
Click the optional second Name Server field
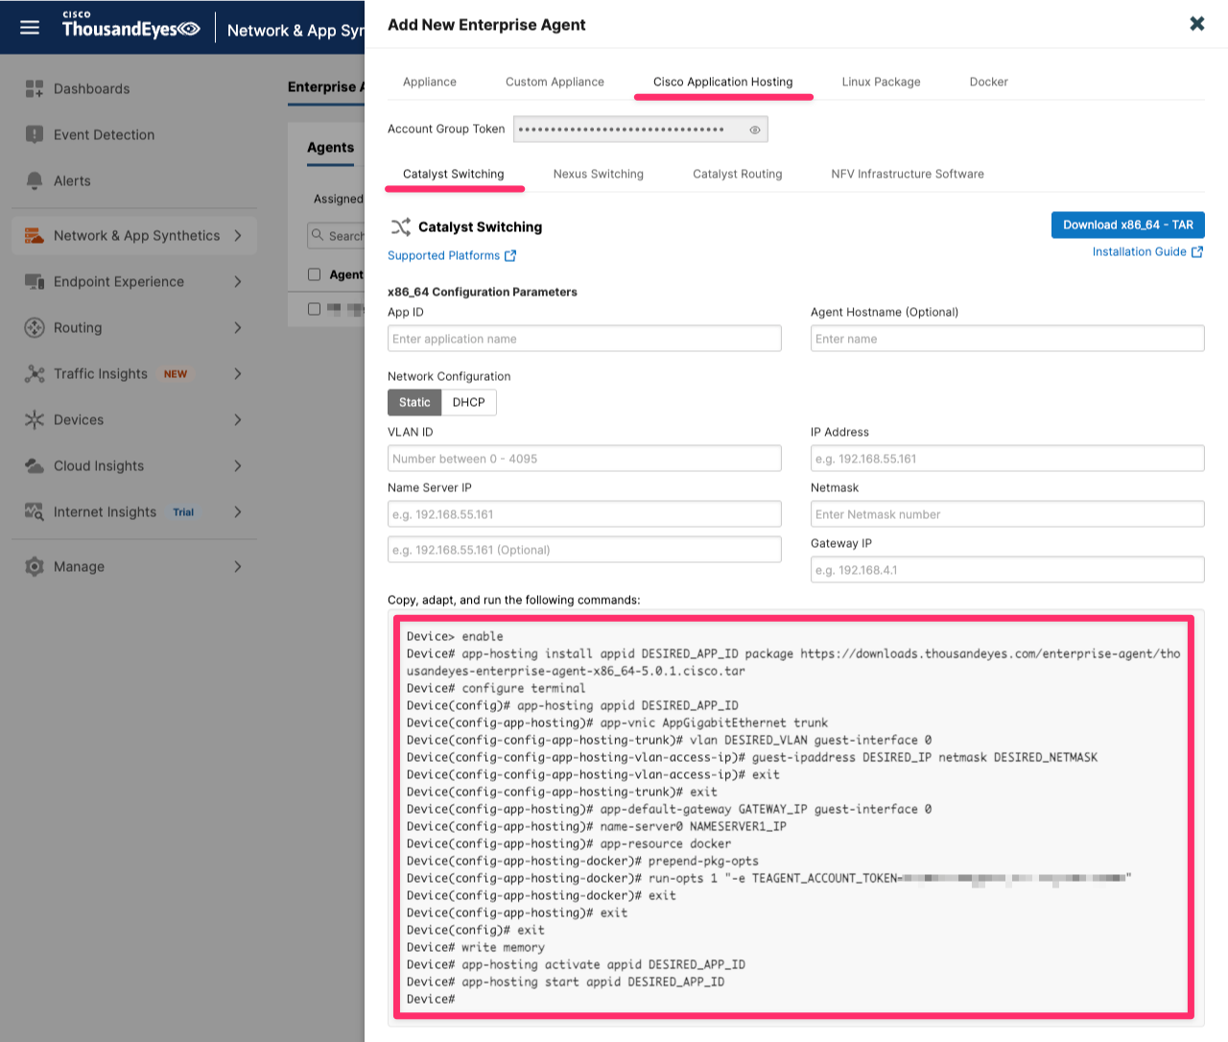[x=584, y=550]
